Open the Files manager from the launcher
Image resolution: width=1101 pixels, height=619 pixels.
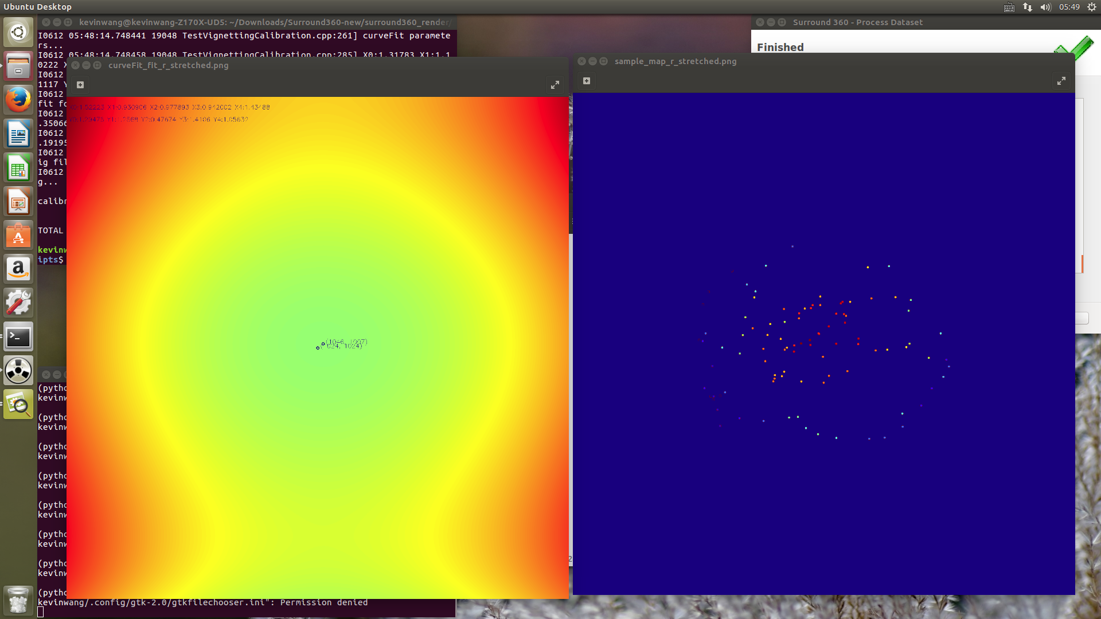tap(18, 65)
